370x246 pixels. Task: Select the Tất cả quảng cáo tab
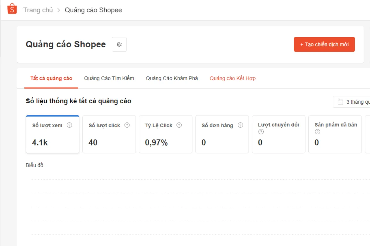[x=51, y=78]
